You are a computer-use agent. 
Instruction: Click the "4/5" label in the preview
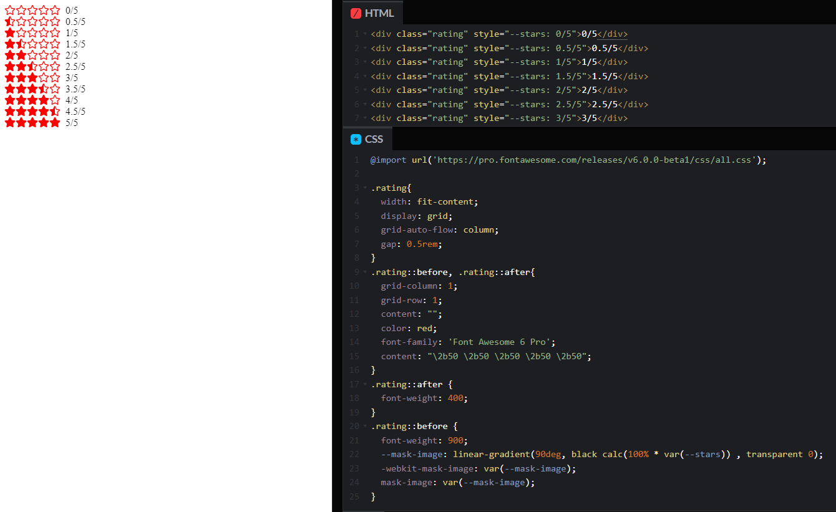coord(72,100)
